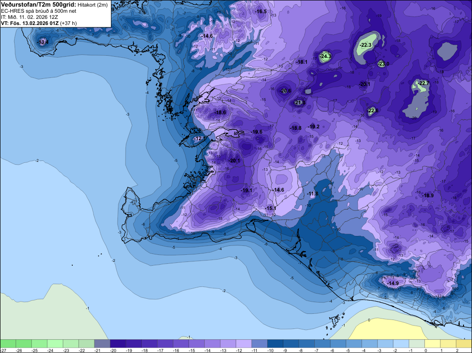
Task: Click the '-22.7' temperature label
Action: point(423,84)
